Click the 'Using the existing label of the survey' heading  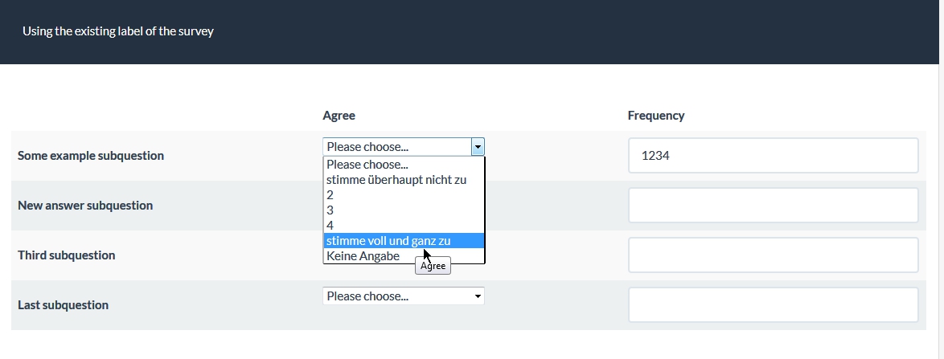coord(118,32)
